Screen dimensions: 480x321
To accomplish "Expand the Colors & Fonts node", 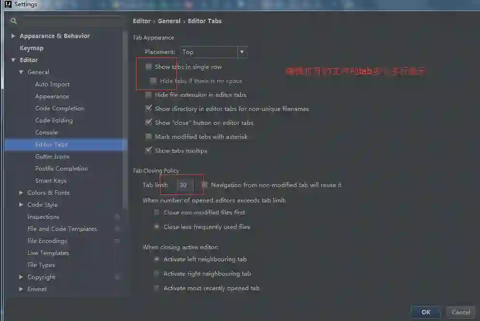I will [21, 192].
